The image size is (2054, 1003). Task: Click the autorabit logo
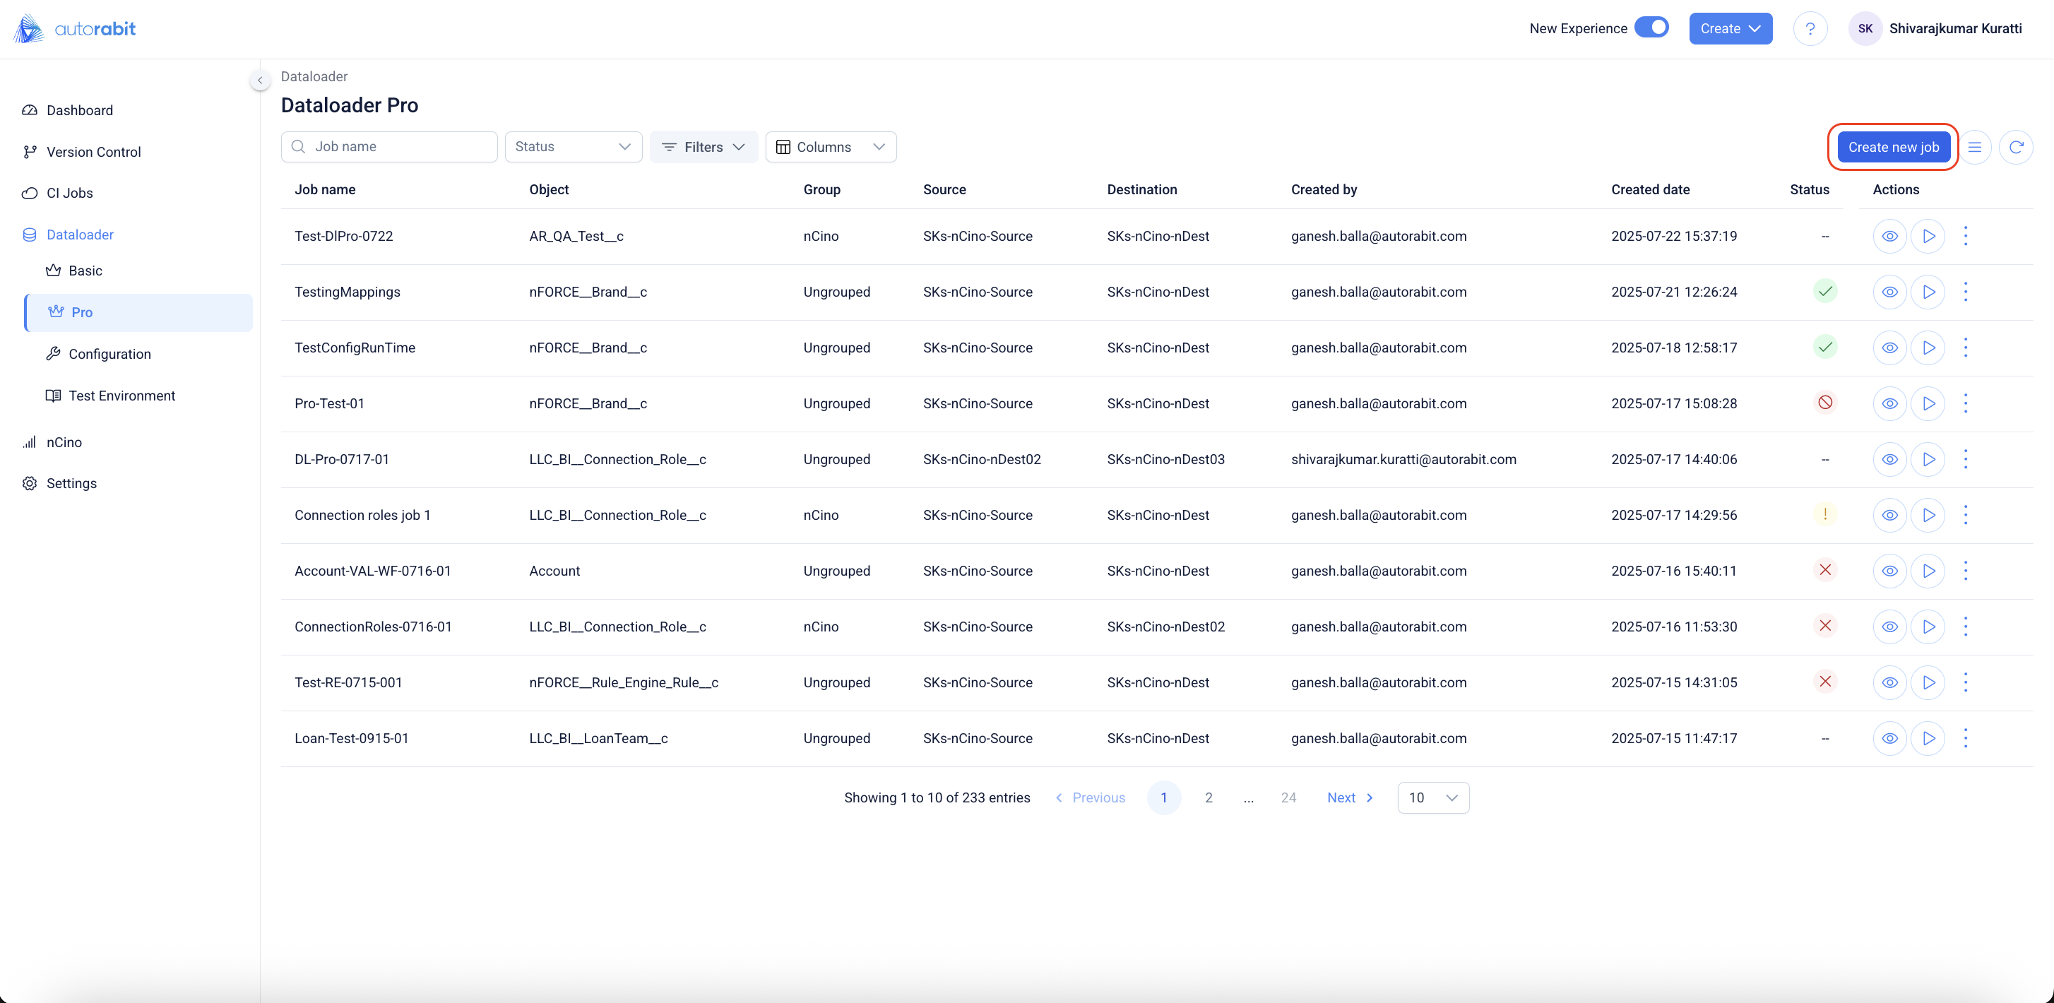[75, 29]
